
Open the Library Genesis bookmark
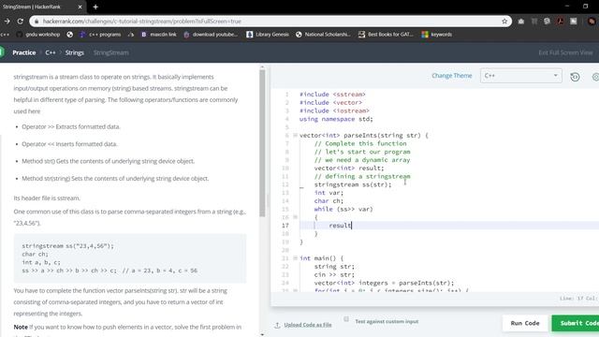(268, 35)
